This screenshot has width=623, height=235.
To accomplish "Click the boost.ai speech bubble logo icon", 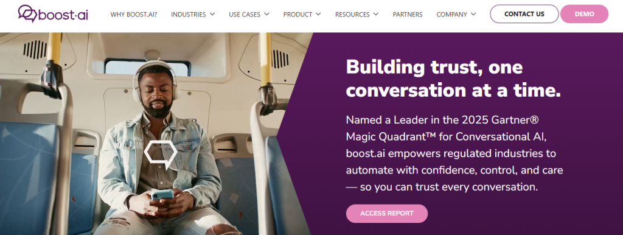I will 28,13.
